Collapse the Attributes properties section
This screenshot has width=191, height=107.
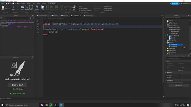[166, 80]
